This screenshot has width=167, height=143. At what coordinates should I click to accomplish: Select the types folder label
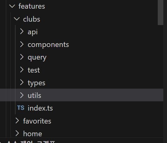(36, 83)
